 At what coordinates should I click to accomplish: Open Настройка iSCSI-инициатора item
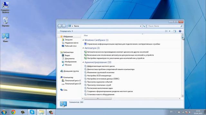tap(98, 76)
